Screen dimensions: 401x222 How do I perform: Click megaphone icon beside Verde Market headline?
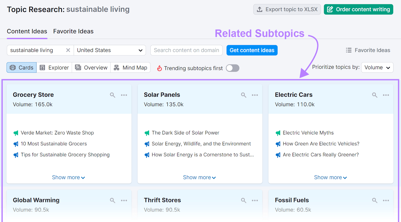click(16, 133)
